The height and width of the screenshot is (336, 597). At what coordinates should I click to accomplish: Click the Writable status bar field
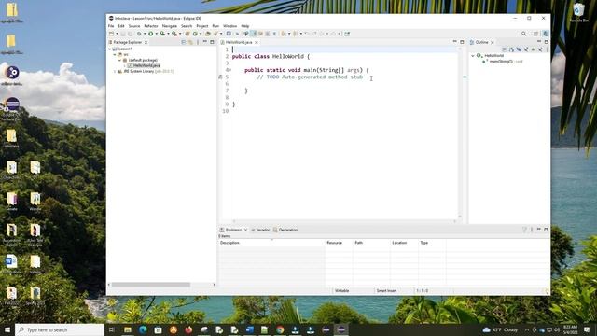pyautogui.click(x=342, y=290)
